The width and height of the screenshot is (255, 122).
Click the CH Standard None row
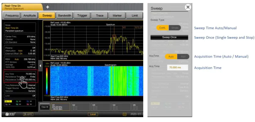click(20, 42)
